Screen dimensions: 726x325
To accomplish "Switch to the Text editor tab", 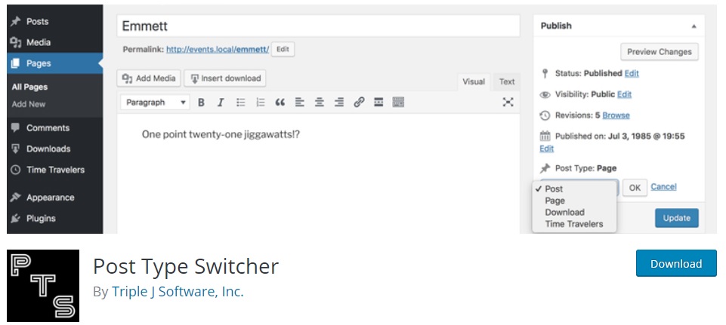I will (506, 81).
